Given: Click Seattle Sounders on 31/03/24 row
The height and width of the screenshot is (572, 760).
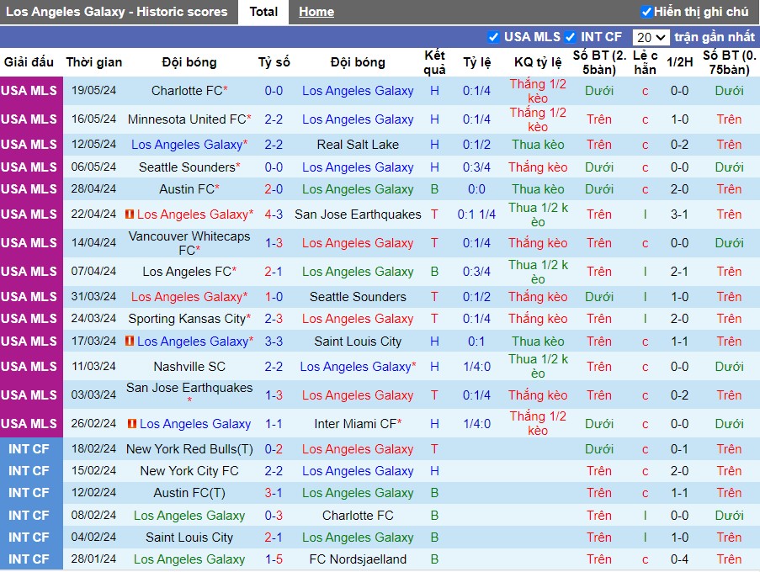Looking at the screenshot, I should [358, 296].
